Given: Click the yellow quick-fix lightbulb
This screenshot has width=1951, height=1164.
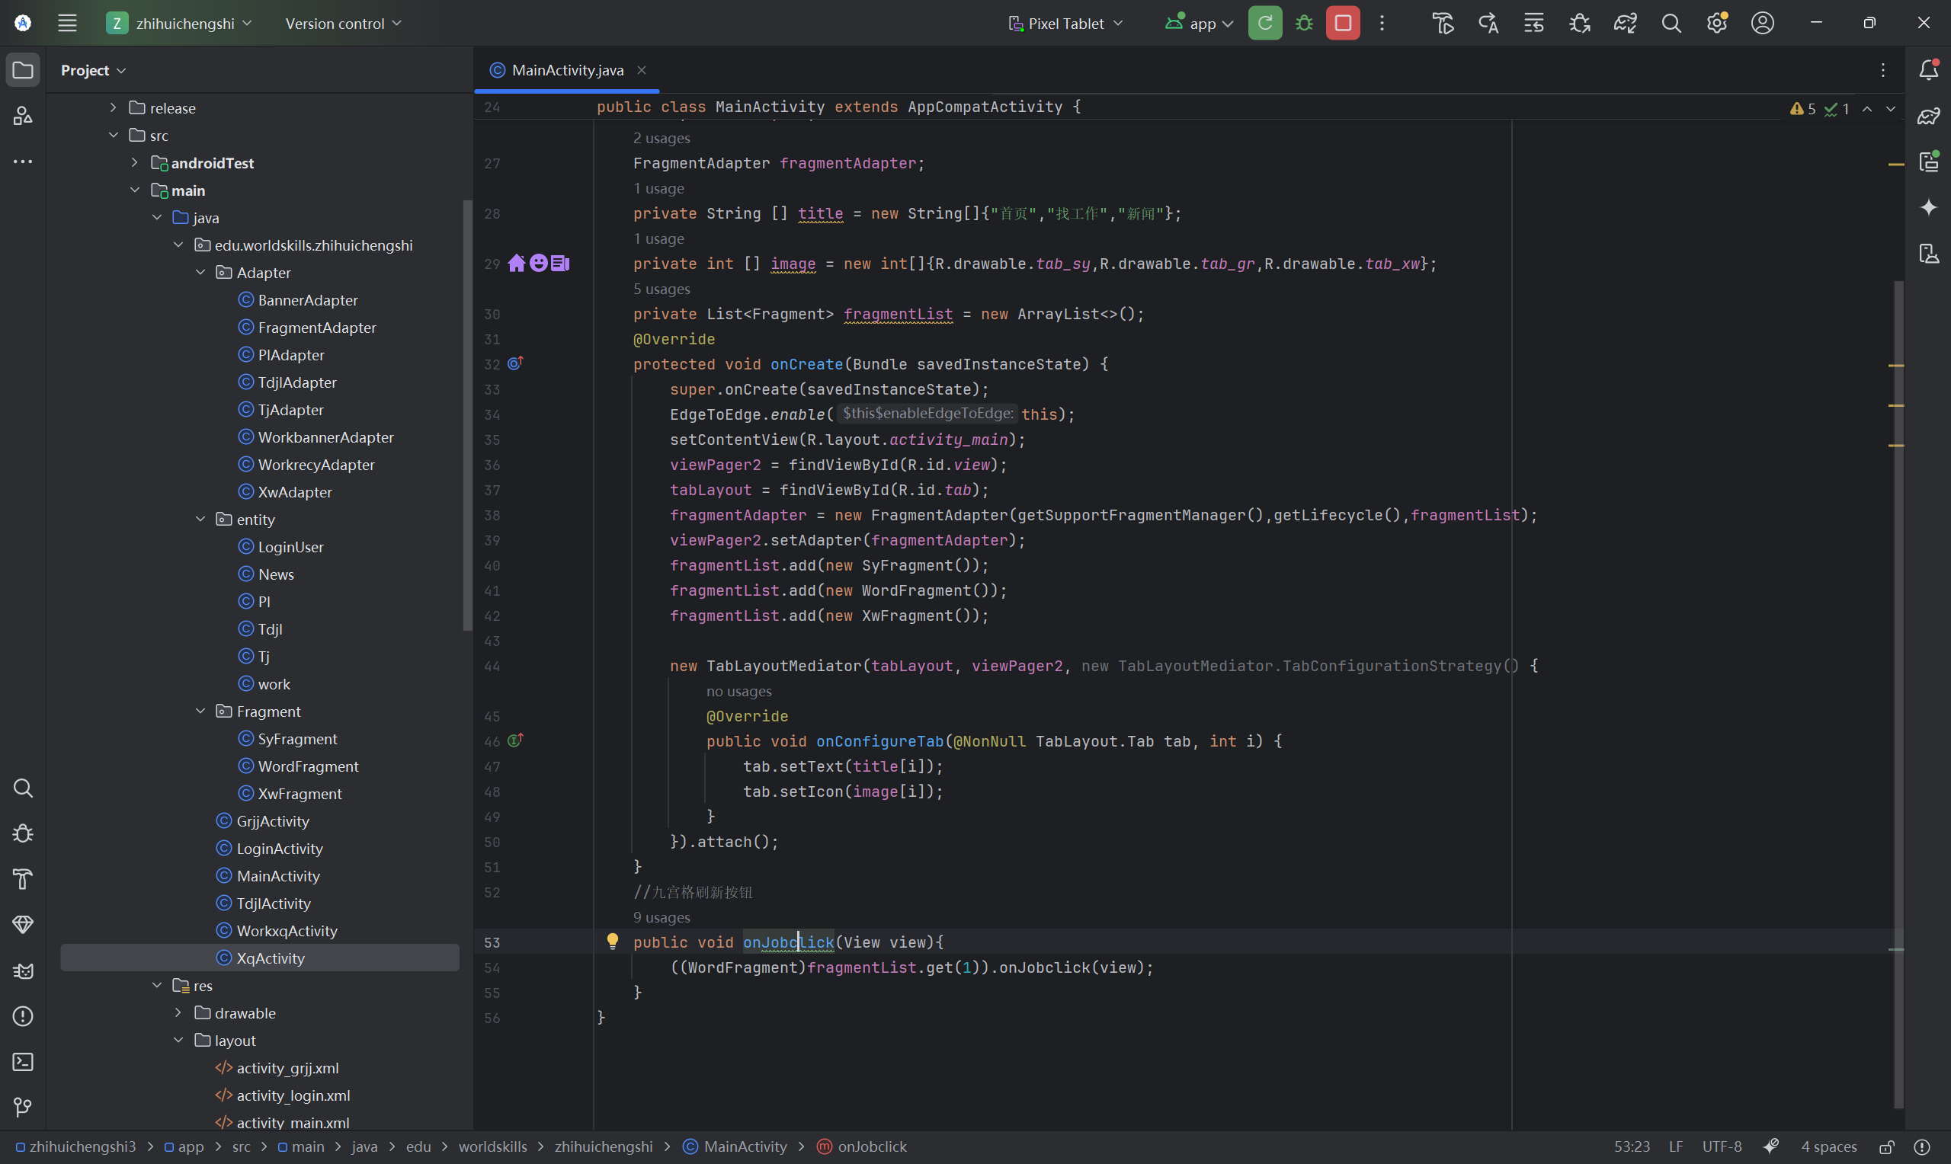Looking at the screenshot, I should pos(613,942).
